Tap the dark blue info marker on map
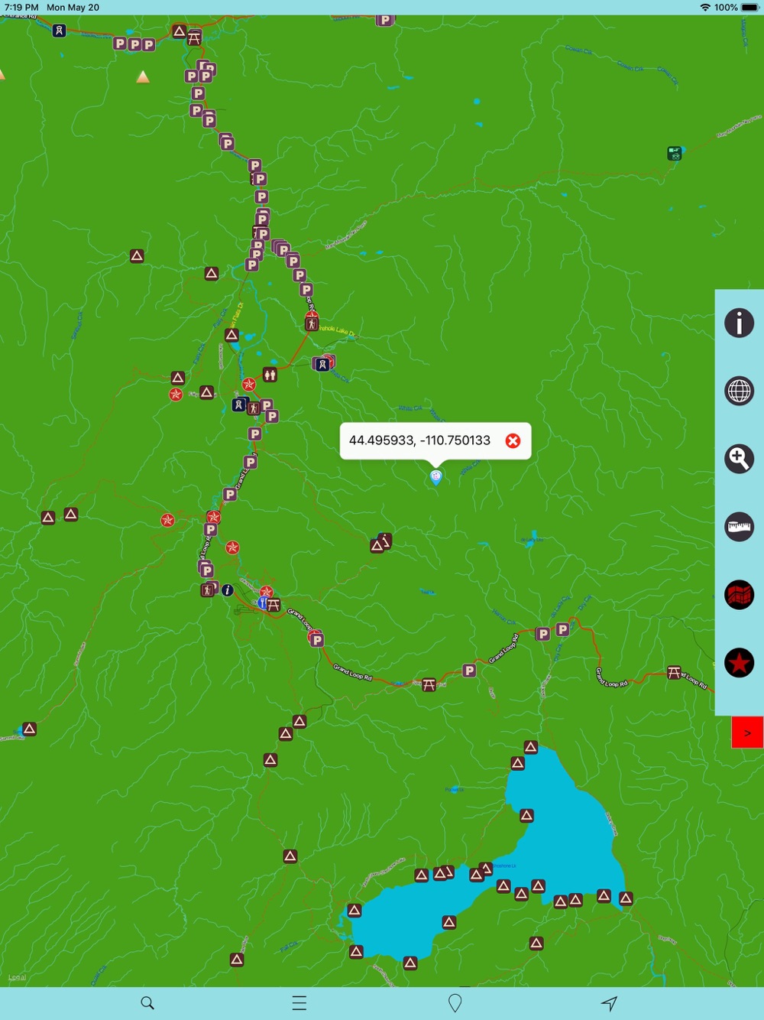The height and width of the screenshot is (1020, 764). click(228, 590)
